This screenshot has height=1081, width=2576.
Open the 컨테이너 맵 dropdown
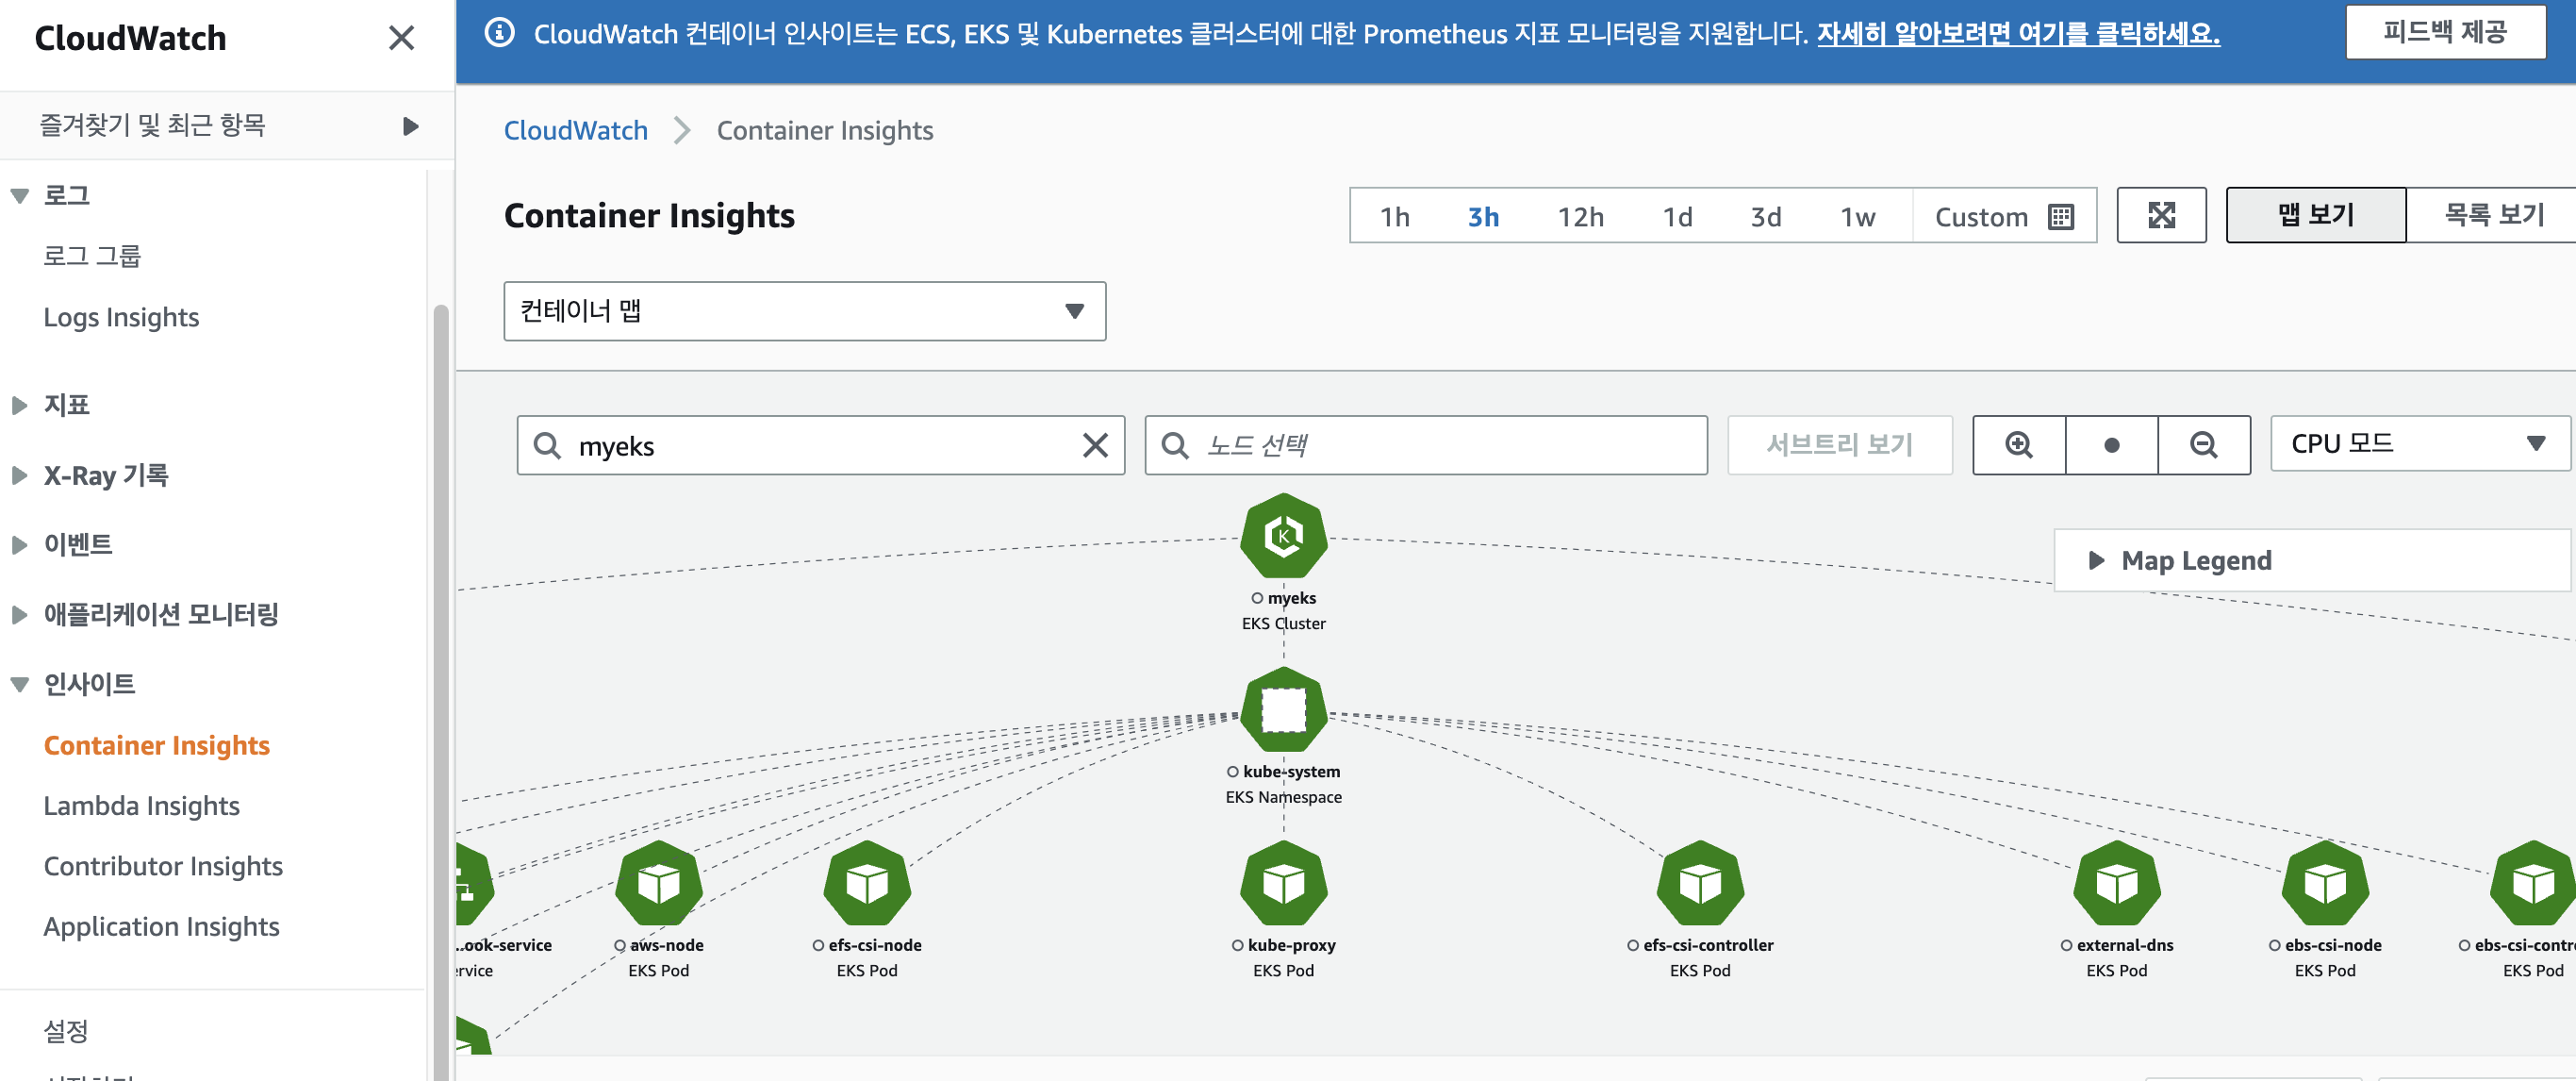(x=804, y=311)
